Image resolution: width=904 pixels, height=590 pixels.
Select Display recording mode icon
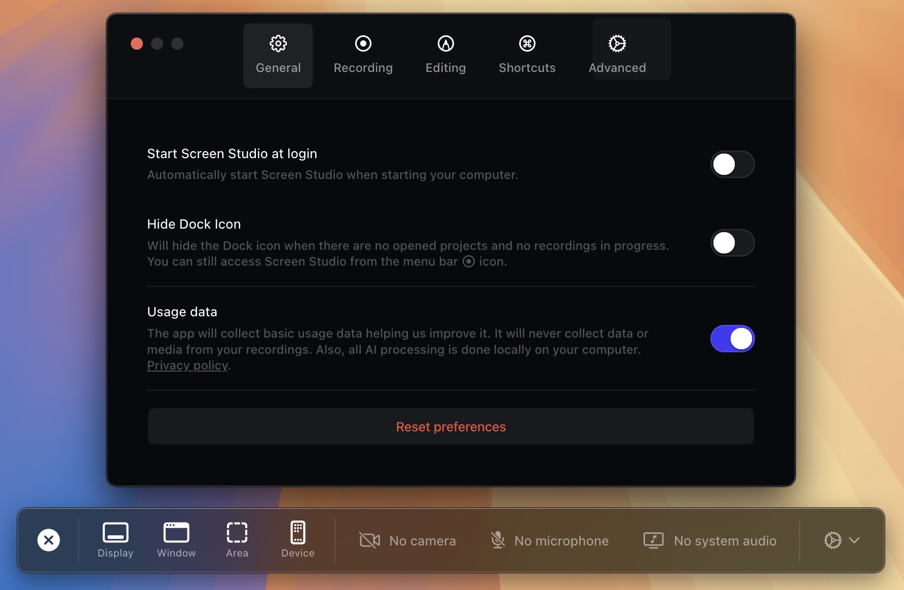(116, 533)
